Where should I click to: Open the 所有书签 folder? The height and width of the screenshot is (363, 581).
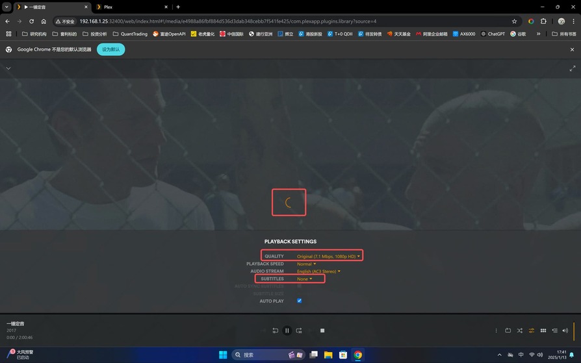[x=564, y=34]
